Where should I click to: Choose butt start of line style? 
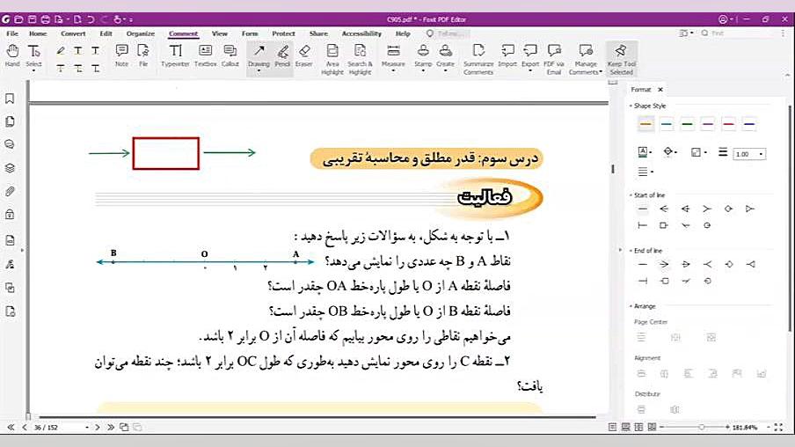click(x=642, y=225)
